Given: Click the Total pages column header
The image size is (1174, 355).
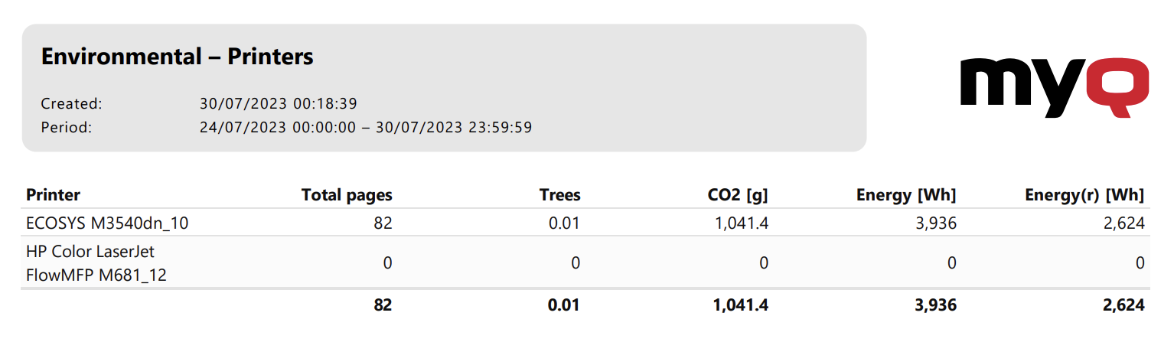Looking at the screenshot, I should point(347,195).
